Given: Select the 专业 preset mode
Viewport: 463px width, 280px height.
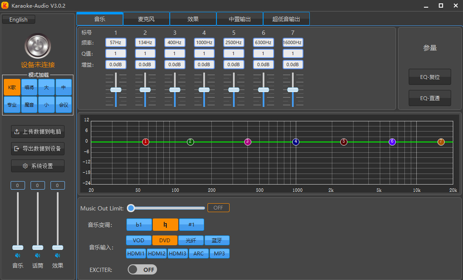Looking at the screenshot, I should (x=12, y=105).
